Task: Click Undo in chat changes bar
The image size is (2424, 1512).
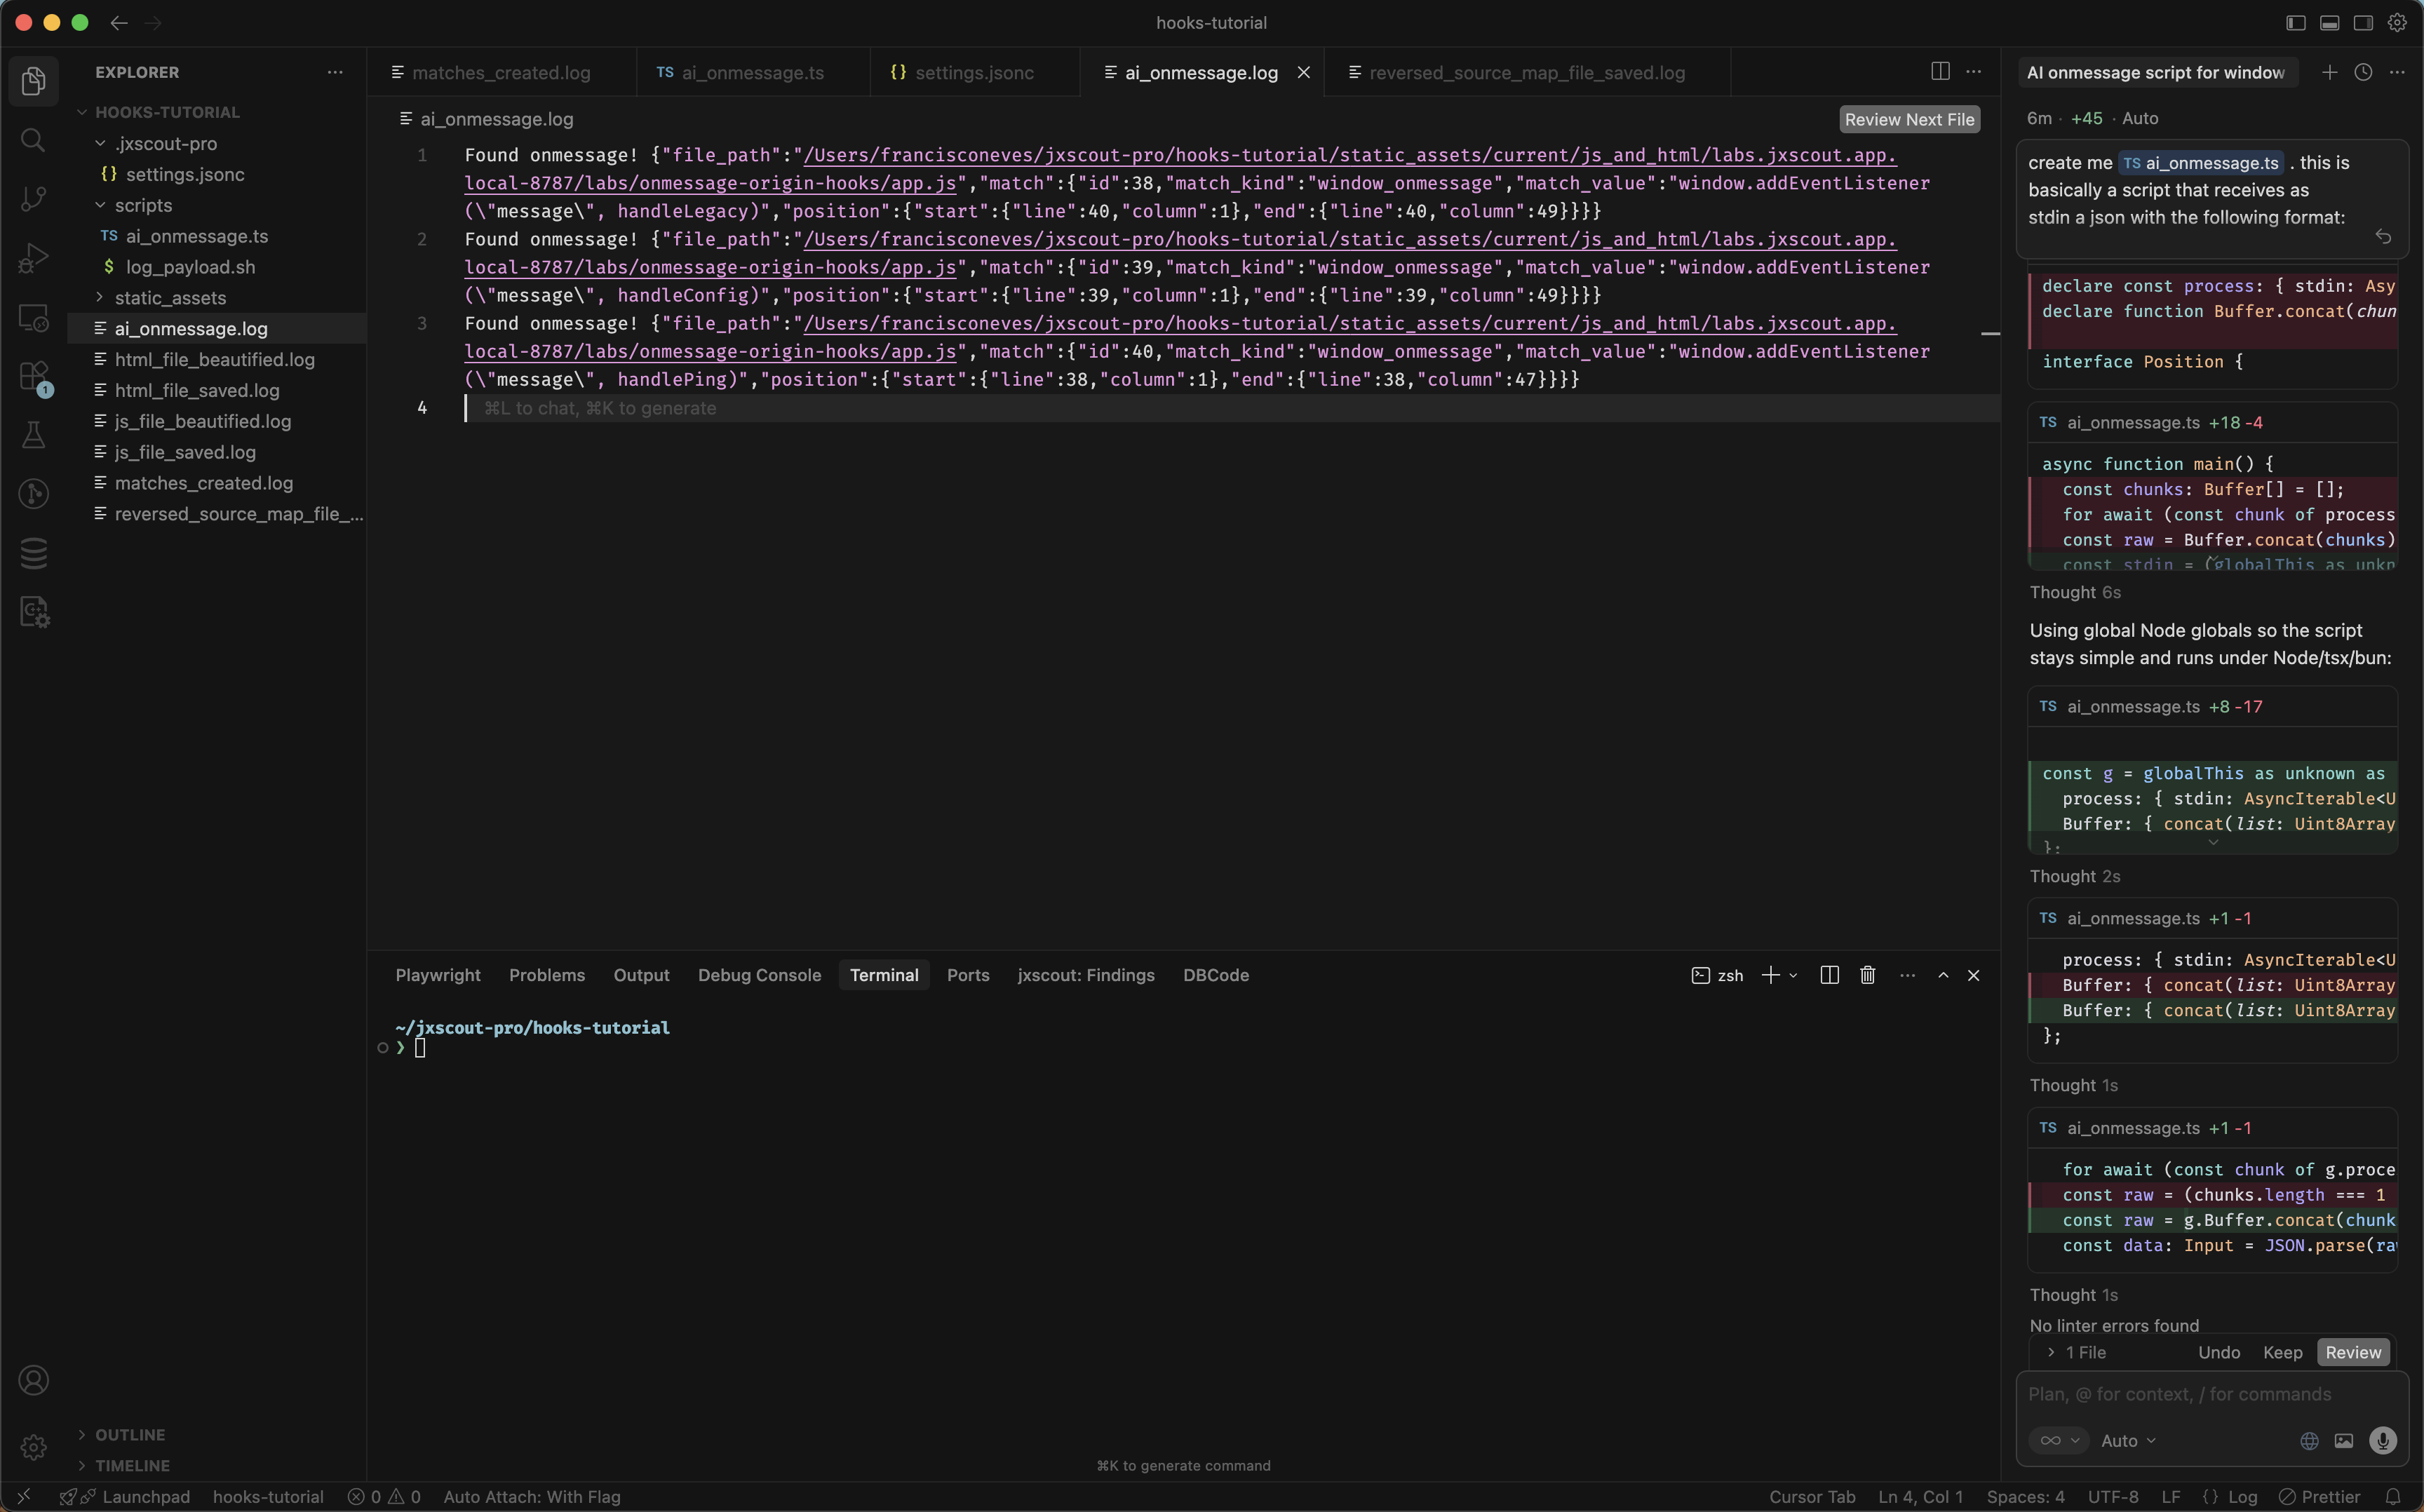Action: tap(2219, 1352)
